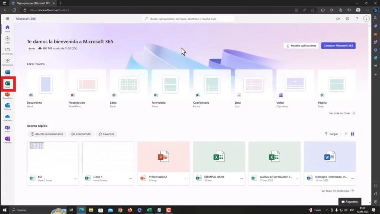Open Aplicaciones in the sidebar
The image size is (380, 214).
click(x=7, y=62)
